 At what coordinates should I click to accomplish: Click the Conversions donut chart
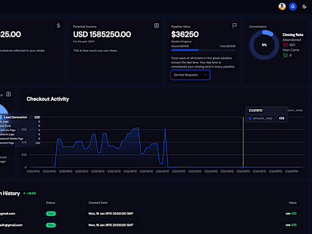tap(264, 45)
